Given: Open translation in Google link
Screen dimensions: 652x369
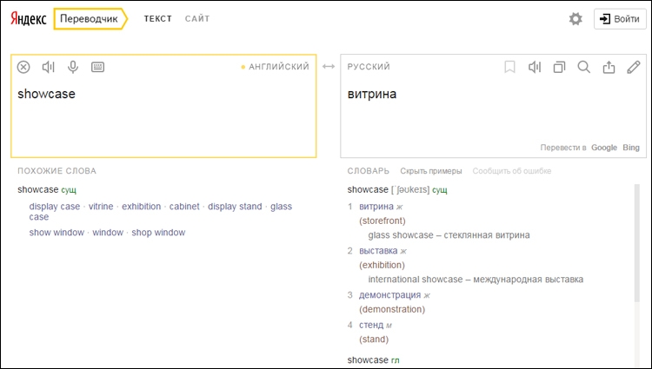Looking at the screenshot, I should (x=604, y=148).
